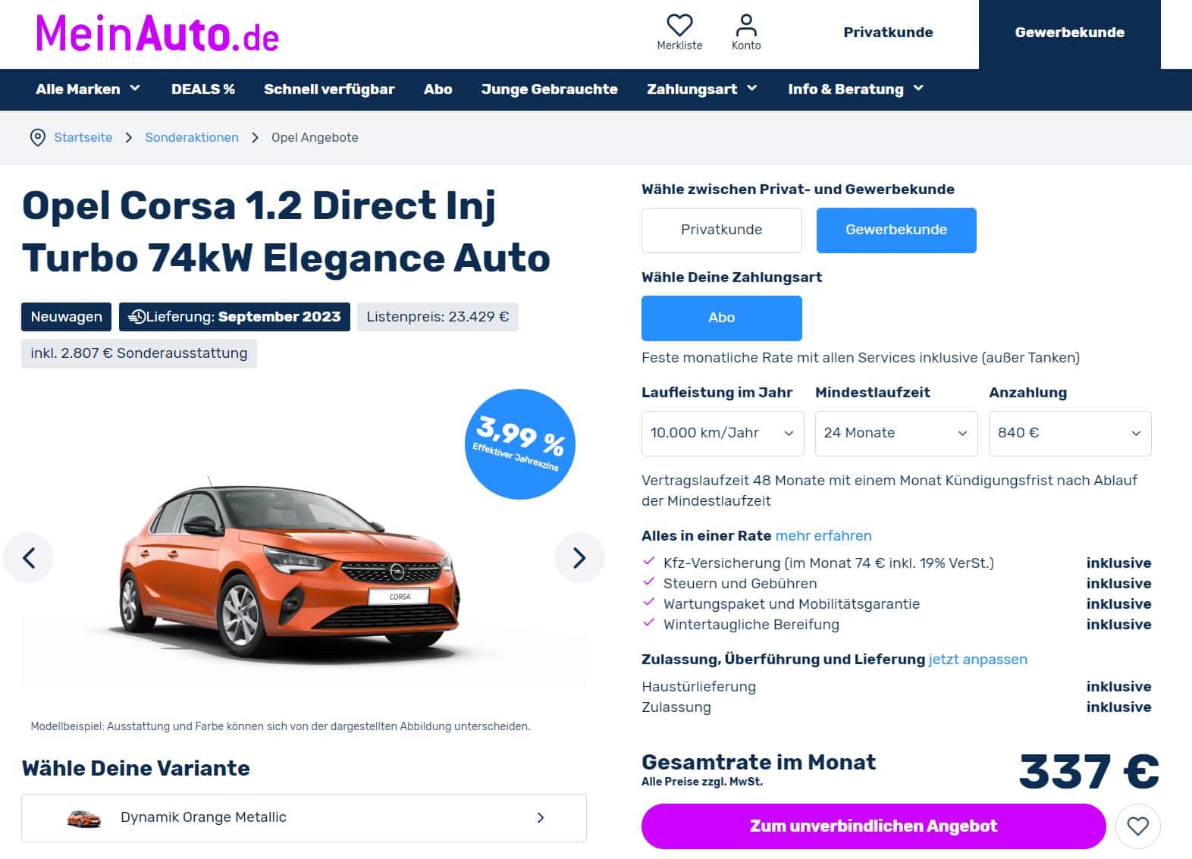
Task: Click Listenpreis: 23.429 € badge
Action: click(438, 317)
